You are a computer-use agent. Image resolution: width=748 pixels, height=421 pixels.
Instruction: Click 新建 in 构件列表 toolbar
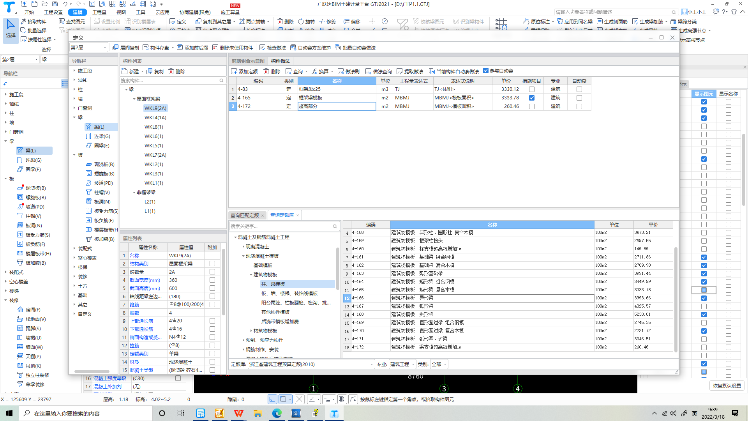[x=130, y=71]
